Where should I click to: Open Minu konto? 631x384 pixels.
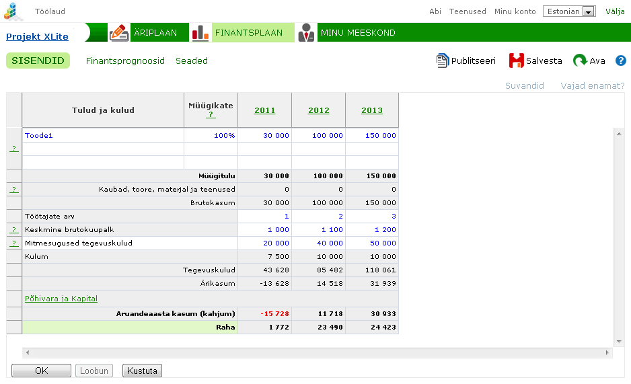(x=515, y=11)
